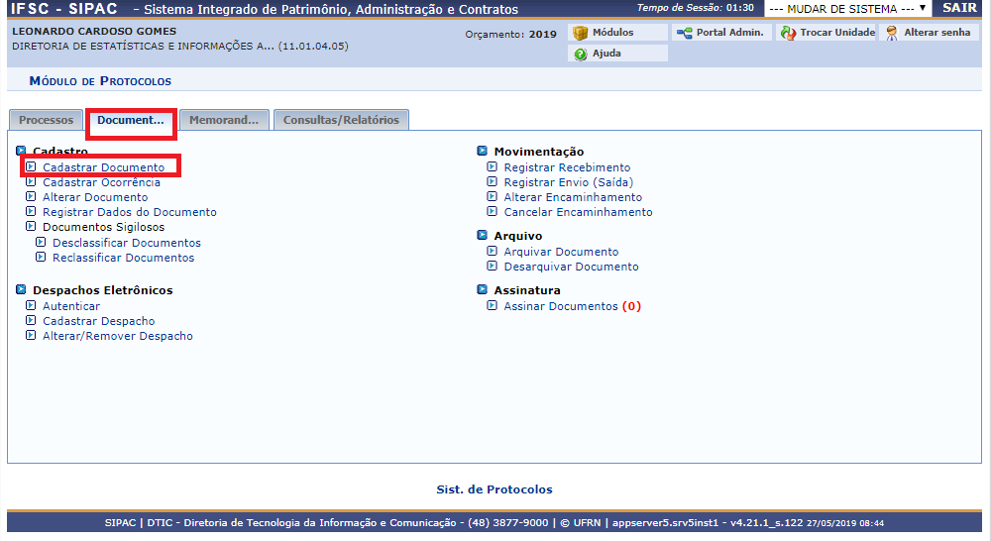Open the Memorand... tab
Viewport: 991px width, 541px height.
(x=223, y=120)
